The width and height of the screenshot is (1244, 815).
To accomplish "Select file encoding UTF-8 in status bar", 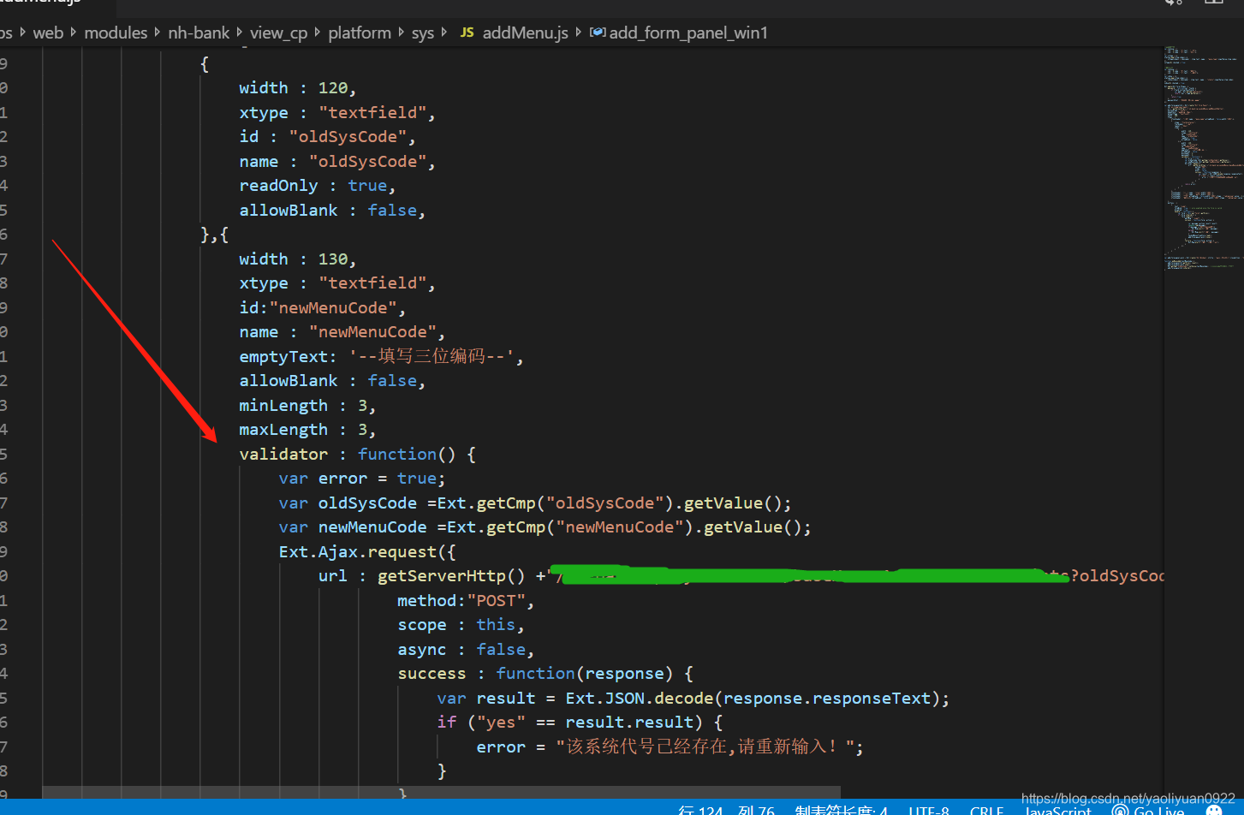I will [x=929, y=809].
